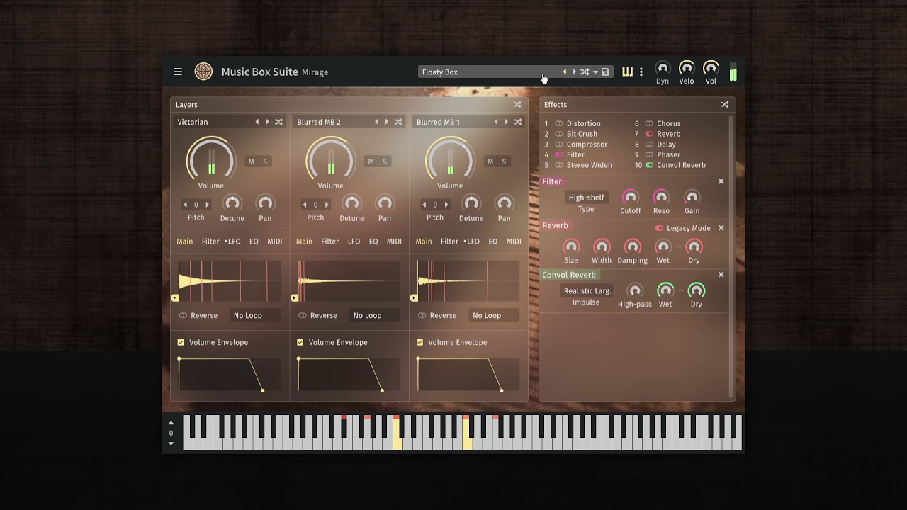
Task: Open the LFO tab of Victorian layer
Action: [x=233, y=242]
